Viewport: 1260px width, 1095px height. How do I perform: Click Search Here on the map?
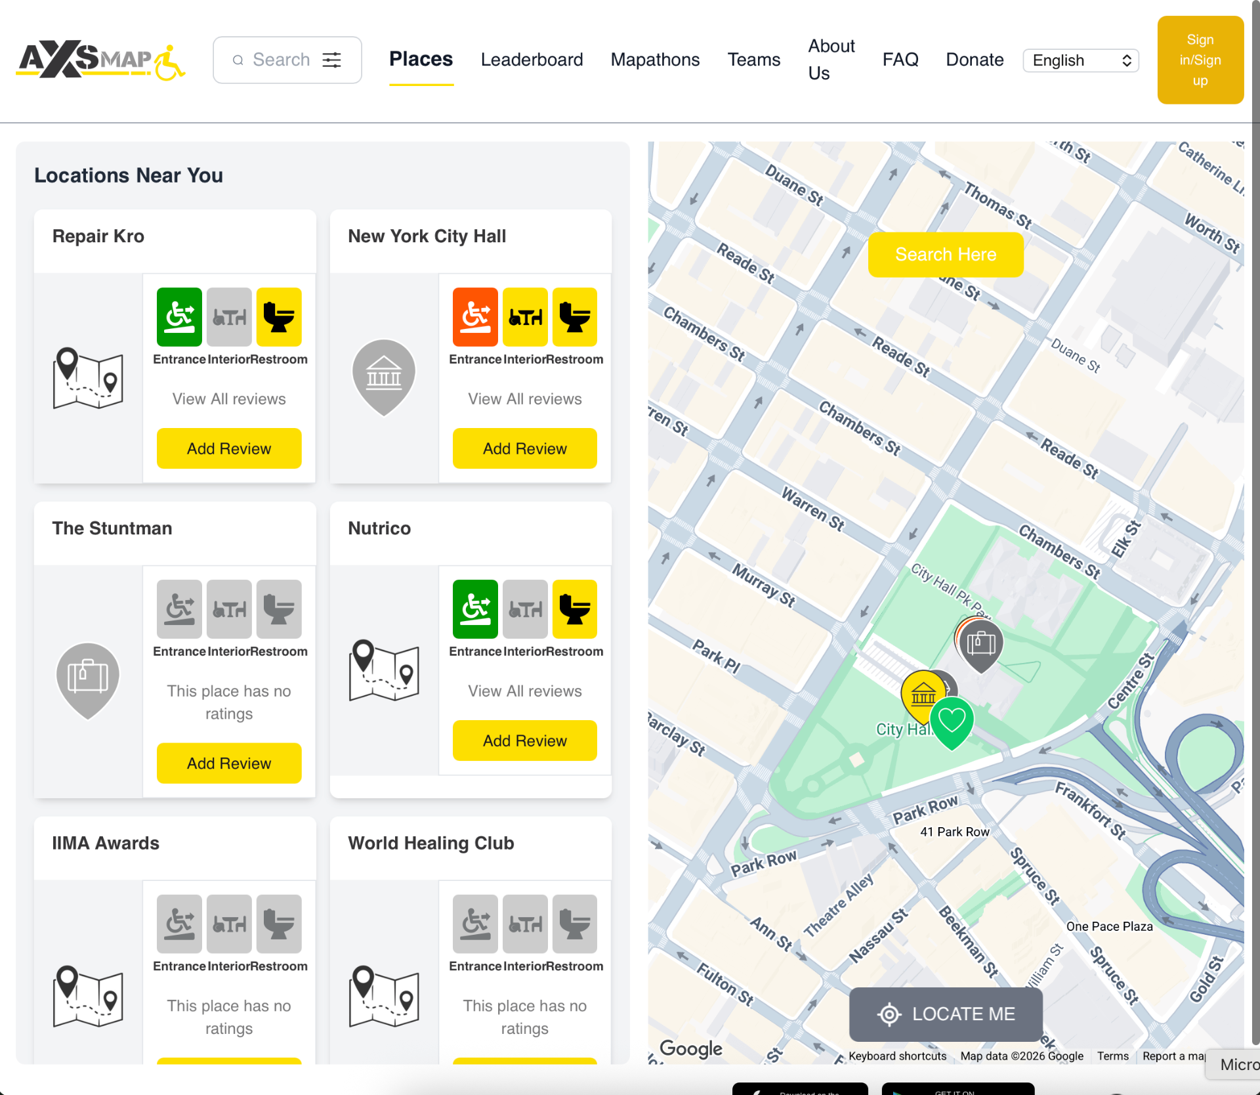[x=946, y=255]
